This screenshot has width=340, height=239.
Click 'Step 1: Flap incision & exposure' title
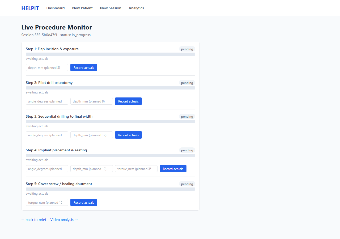pyautogui.click(x=52, y=49)
